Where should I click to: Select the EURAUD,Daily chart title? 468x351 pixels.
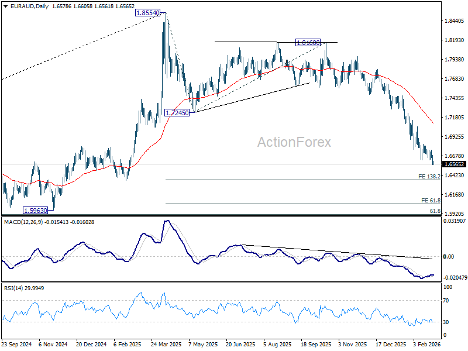[x=29, y=6]
